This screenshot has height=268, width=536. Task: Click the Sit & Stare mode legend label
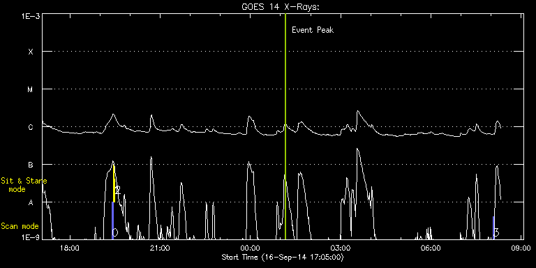tap(24, 185)
